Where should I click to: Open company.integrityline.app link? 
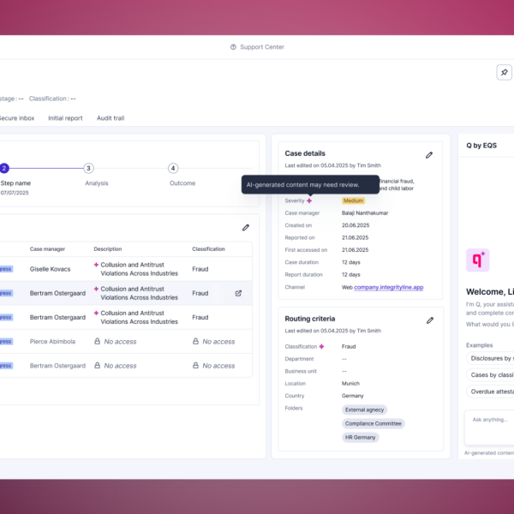click(388, 287)
